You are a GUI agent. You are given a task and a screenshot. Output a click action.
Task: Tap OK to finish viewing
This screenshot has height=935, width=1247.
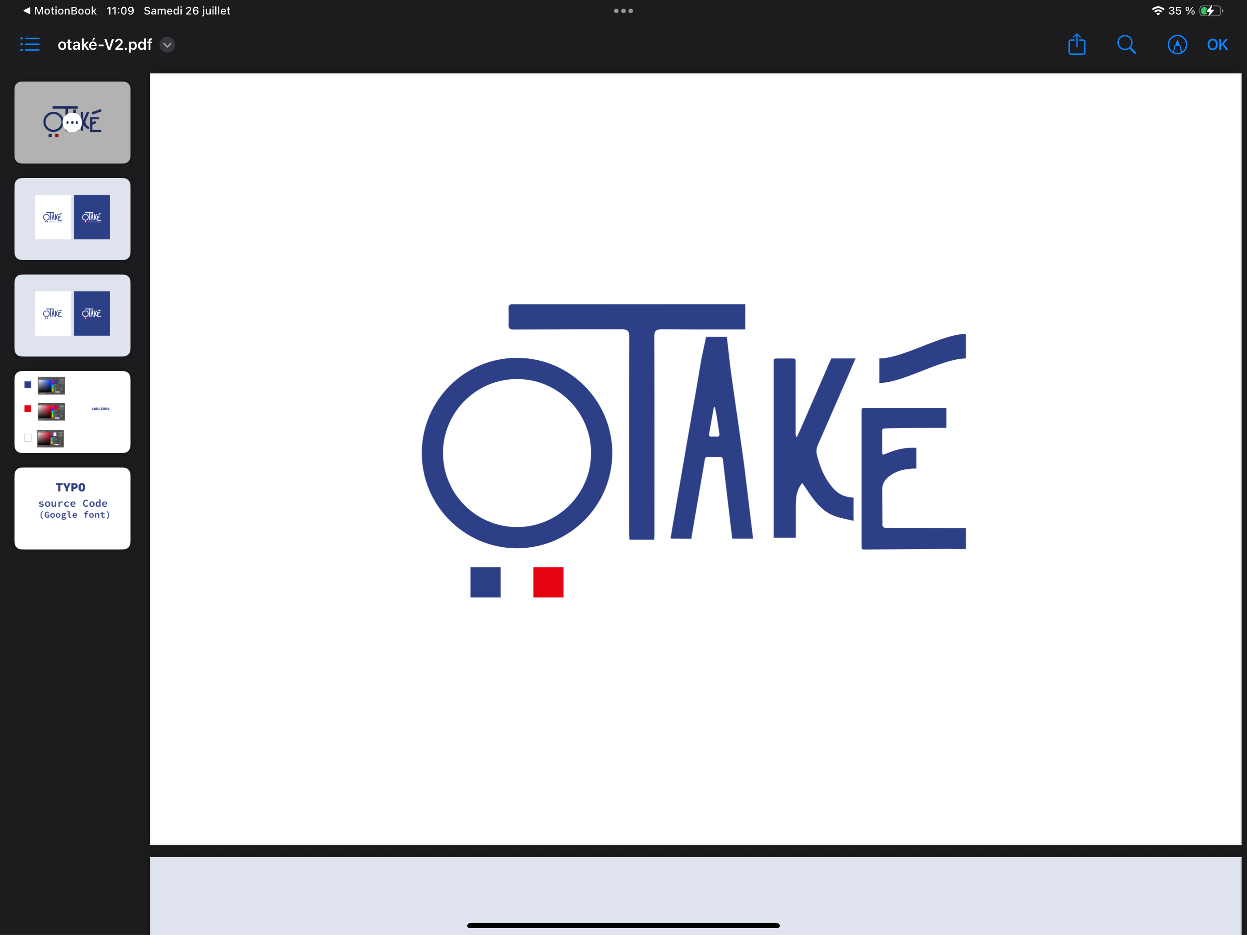(1217, 44)
